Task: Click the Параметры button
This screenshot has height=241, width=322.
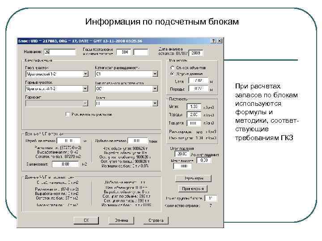Action: pos(193,178)
